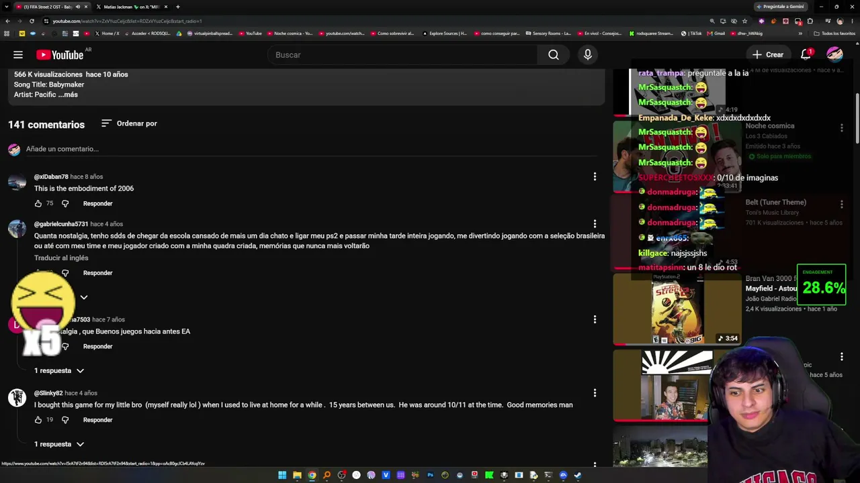Dislike the @gabrielcunha5731 comment
This screenshot has width=860, height=483.
click(65, 273)
